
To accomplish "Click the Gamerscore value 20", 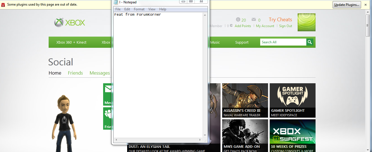I will click(x=244, y=20).
